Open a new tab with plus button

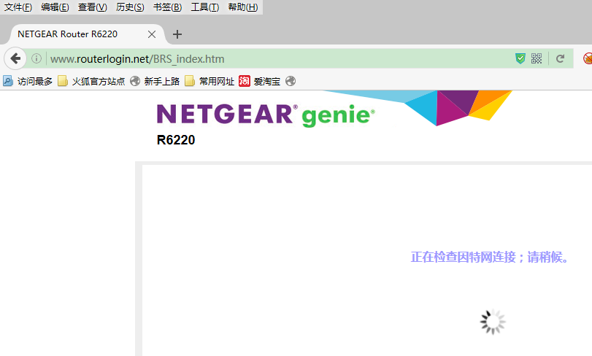(177, 34)
